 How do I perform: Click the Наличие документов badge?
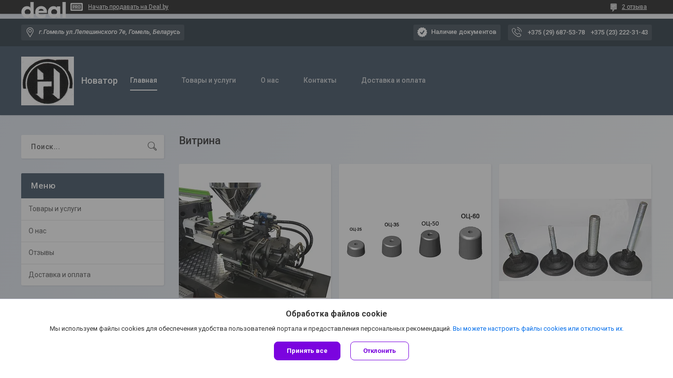point(457,32)
